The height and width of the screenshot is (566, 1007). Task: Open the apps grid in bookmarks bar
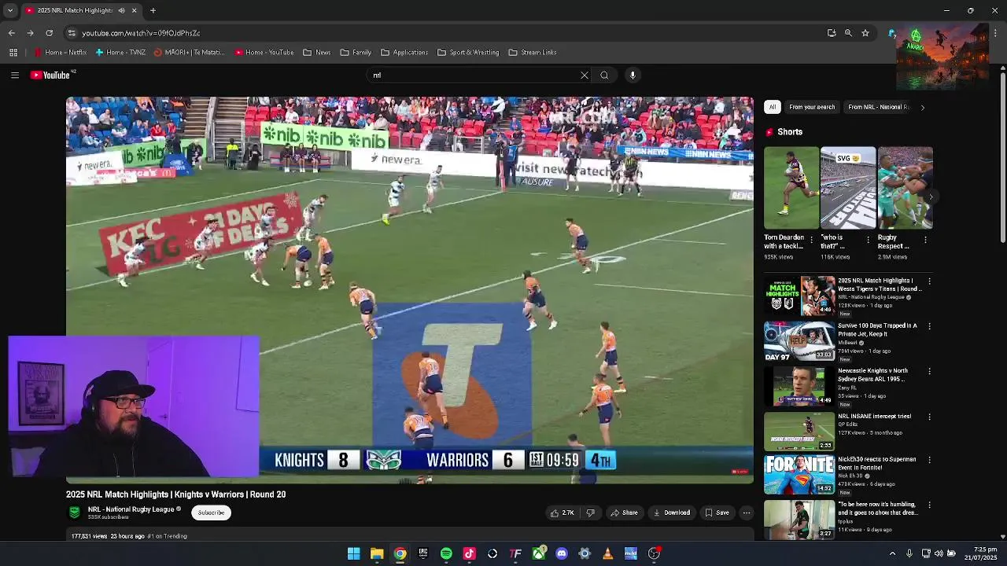click(x=13, y=53)
